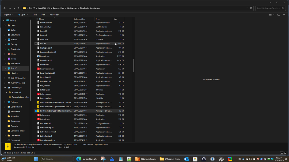Switch to large icons view in status bar
289x162 pixels.
click(x=285, y=153)
